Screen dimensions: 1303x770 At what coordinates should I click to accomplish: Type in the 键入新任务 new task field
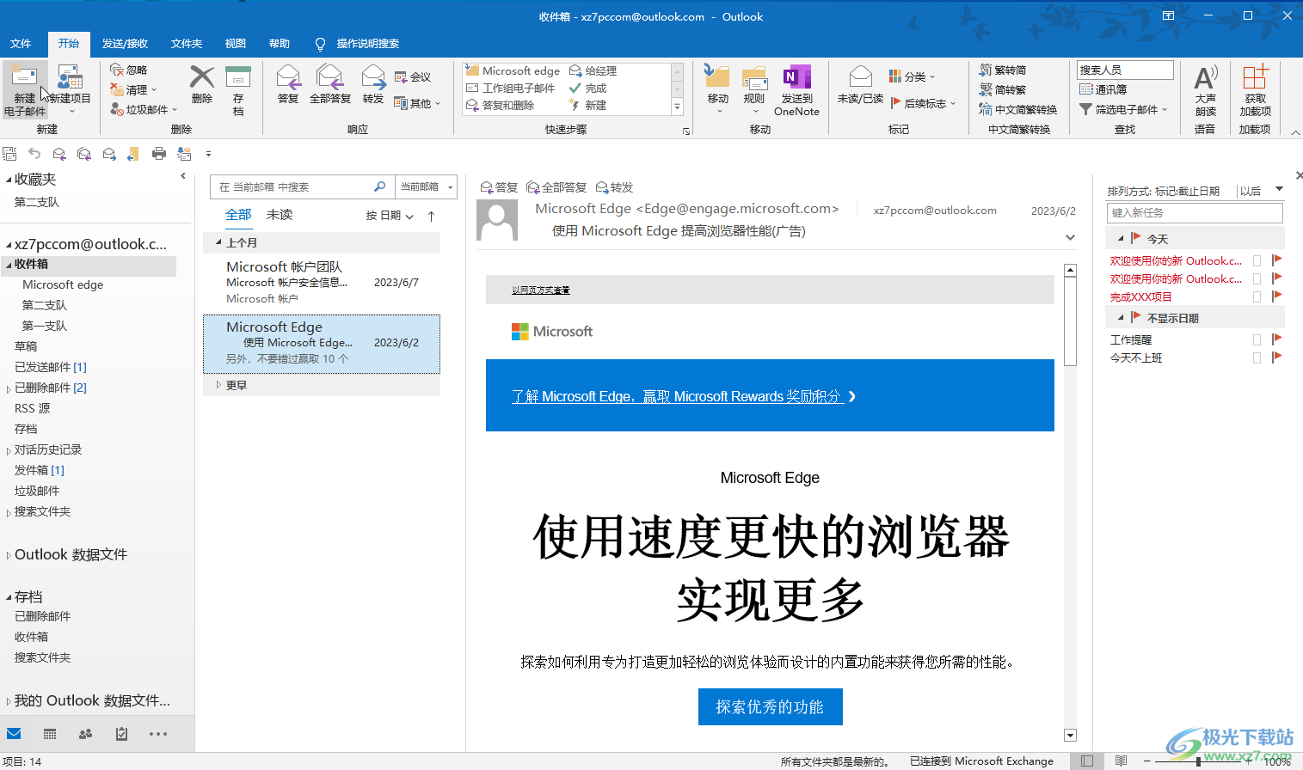point(1195,212)
